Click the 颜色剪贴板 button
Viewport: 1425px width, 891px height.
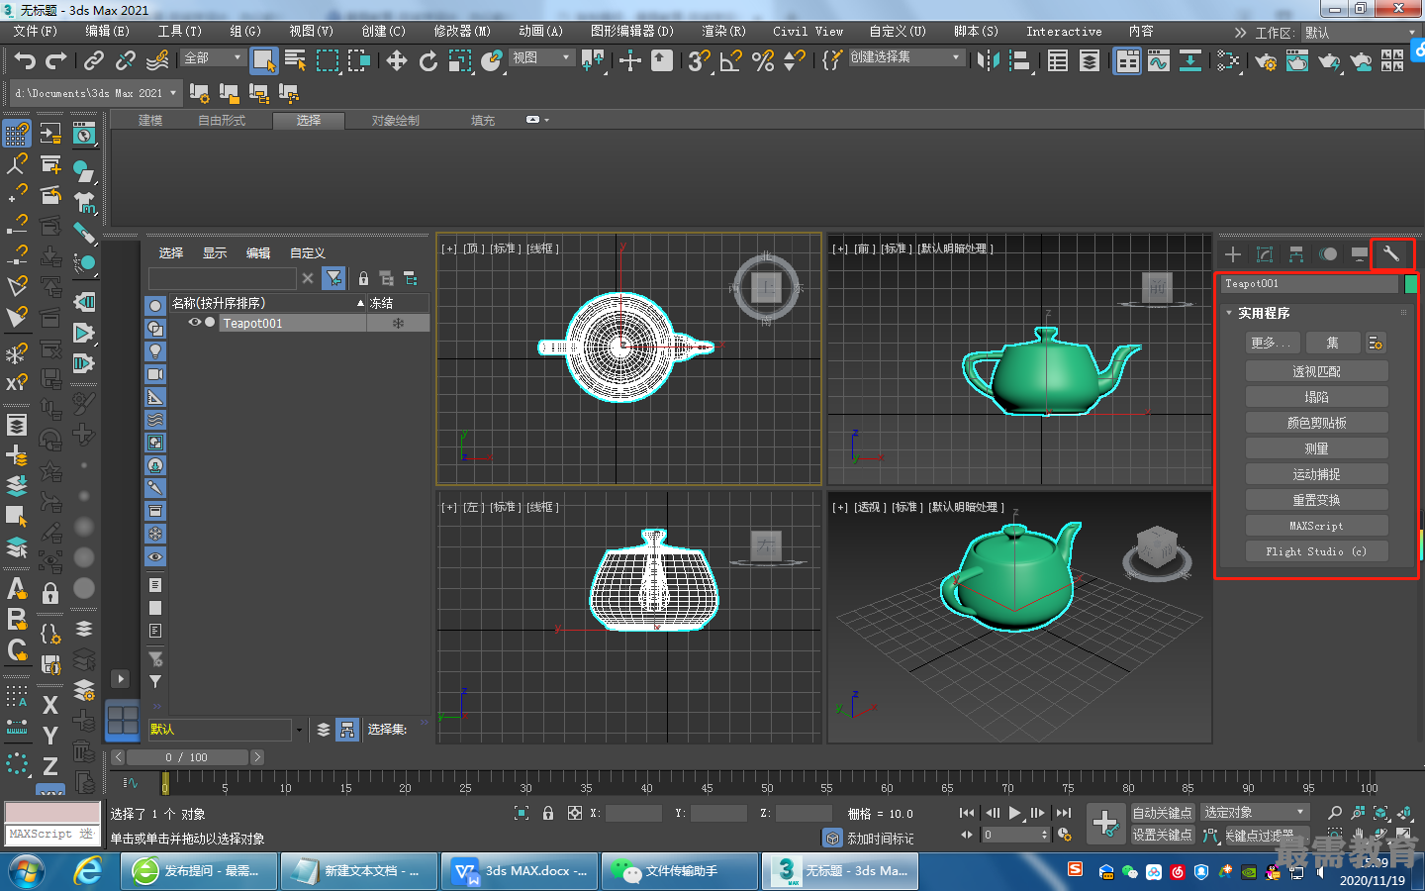tap(1316, 423)
